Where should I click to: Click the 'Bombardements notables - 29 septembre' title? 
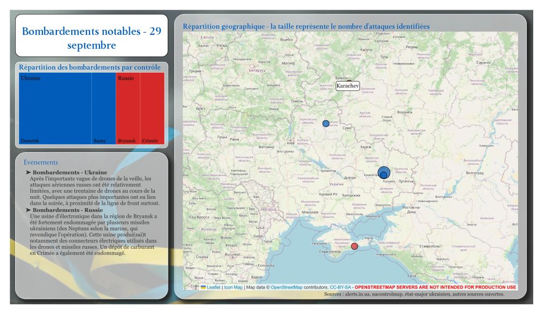coord(91,38)
